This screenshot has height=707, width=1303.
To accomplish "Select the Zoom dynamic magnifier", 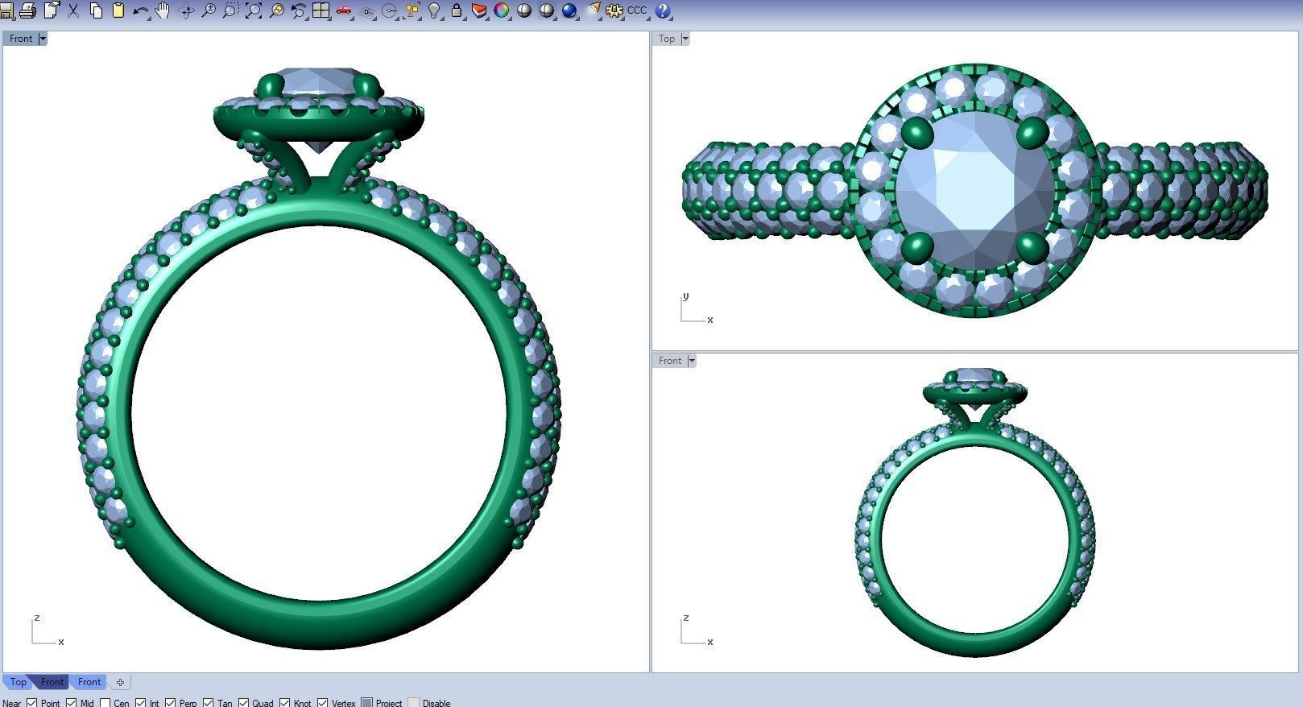I will coord(209,10).
